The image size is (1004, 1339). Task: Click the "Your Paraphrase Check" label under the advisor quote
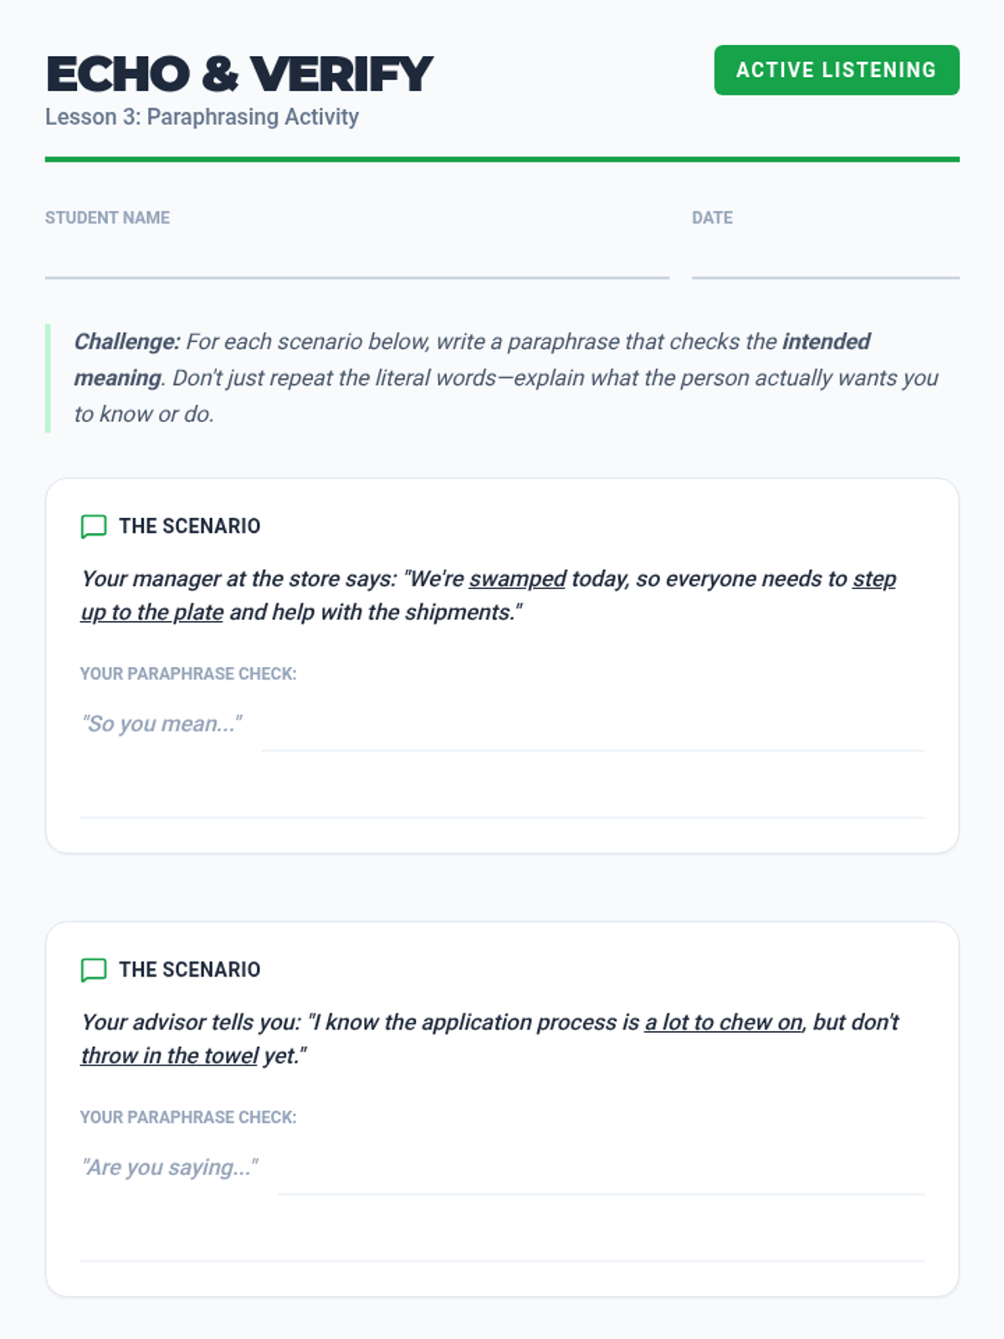pos(188,1118)
